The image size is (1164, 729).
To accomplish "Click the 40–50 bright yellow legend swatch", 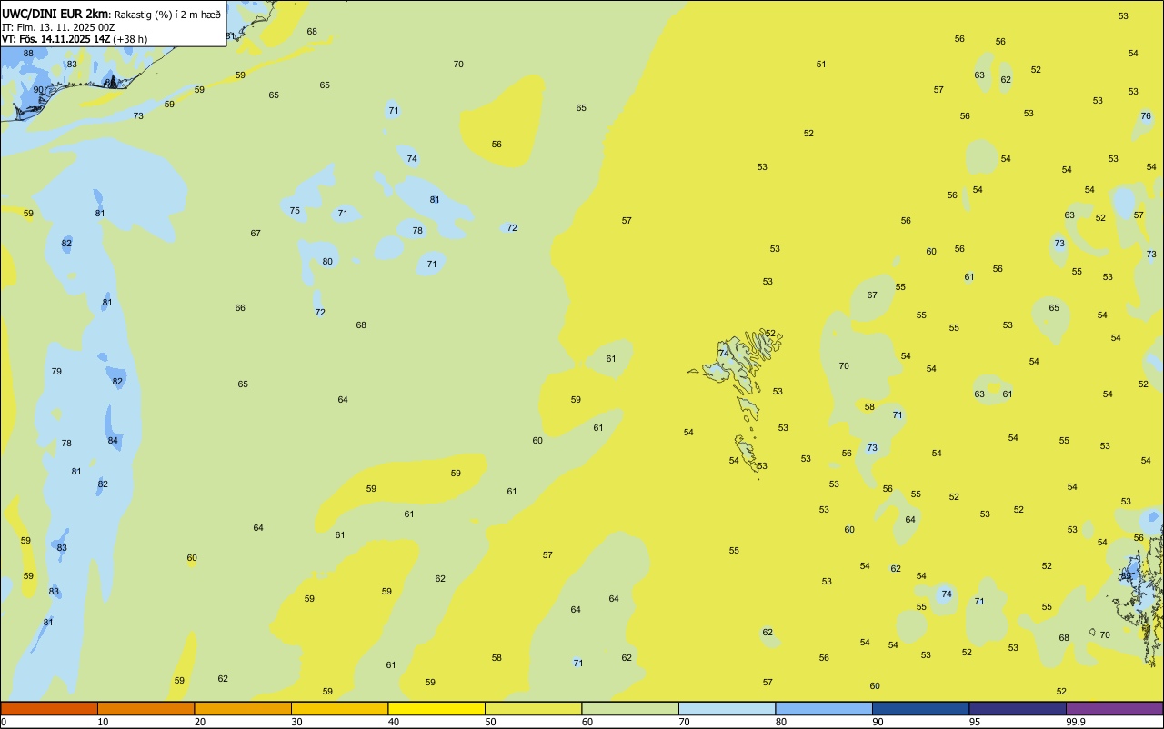I will point(436,708).
